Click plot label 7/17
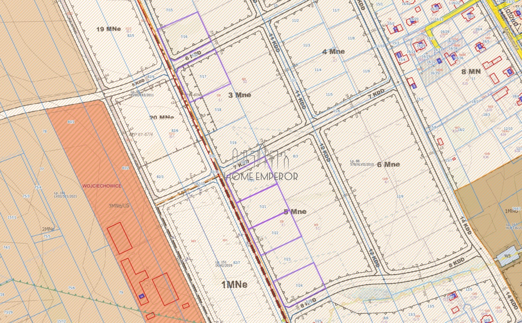Screen dimensions: 522x323 click(x=203, y=77)
